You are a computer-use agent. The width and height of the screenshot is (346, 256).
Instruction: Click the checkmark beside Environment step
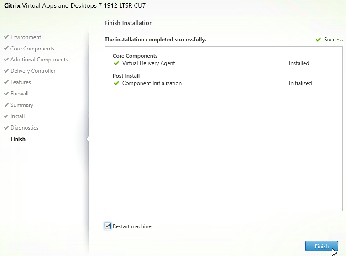pos(6,37)
